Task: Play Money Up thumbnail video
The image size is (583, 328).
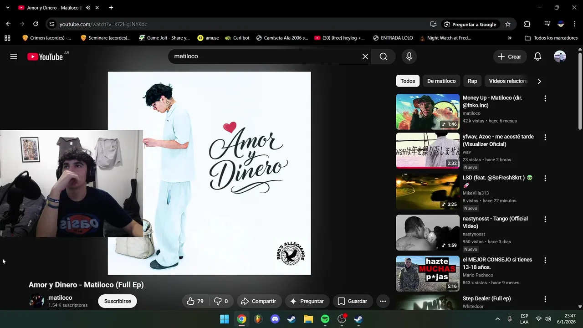Action: pos(428,112)
